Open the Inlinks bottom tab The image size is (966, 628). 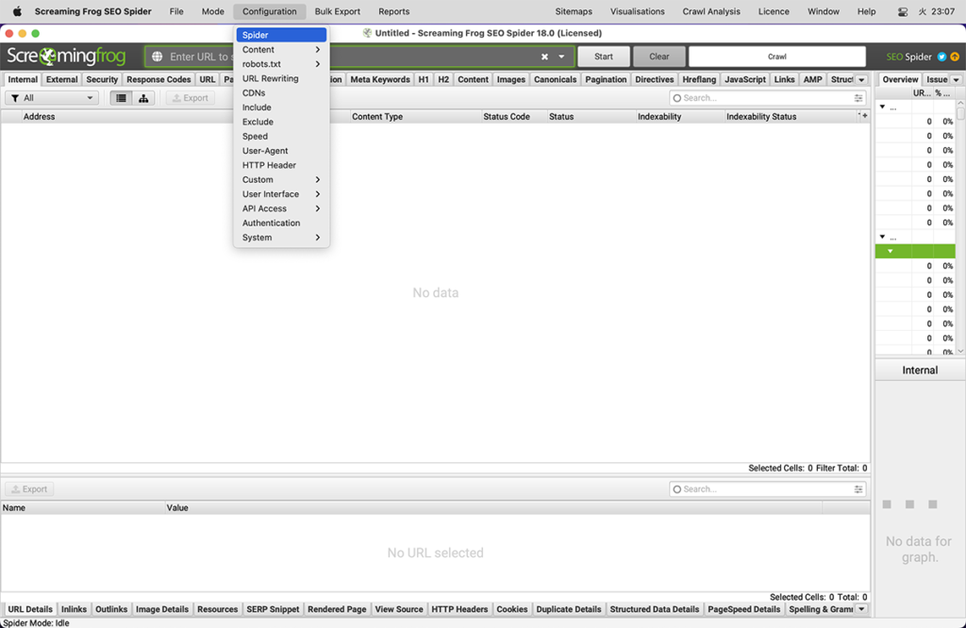click(x=74, y=609)
